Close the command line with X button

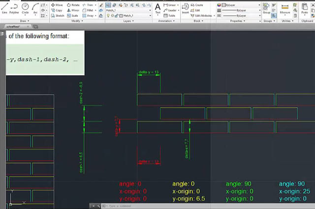94,206
